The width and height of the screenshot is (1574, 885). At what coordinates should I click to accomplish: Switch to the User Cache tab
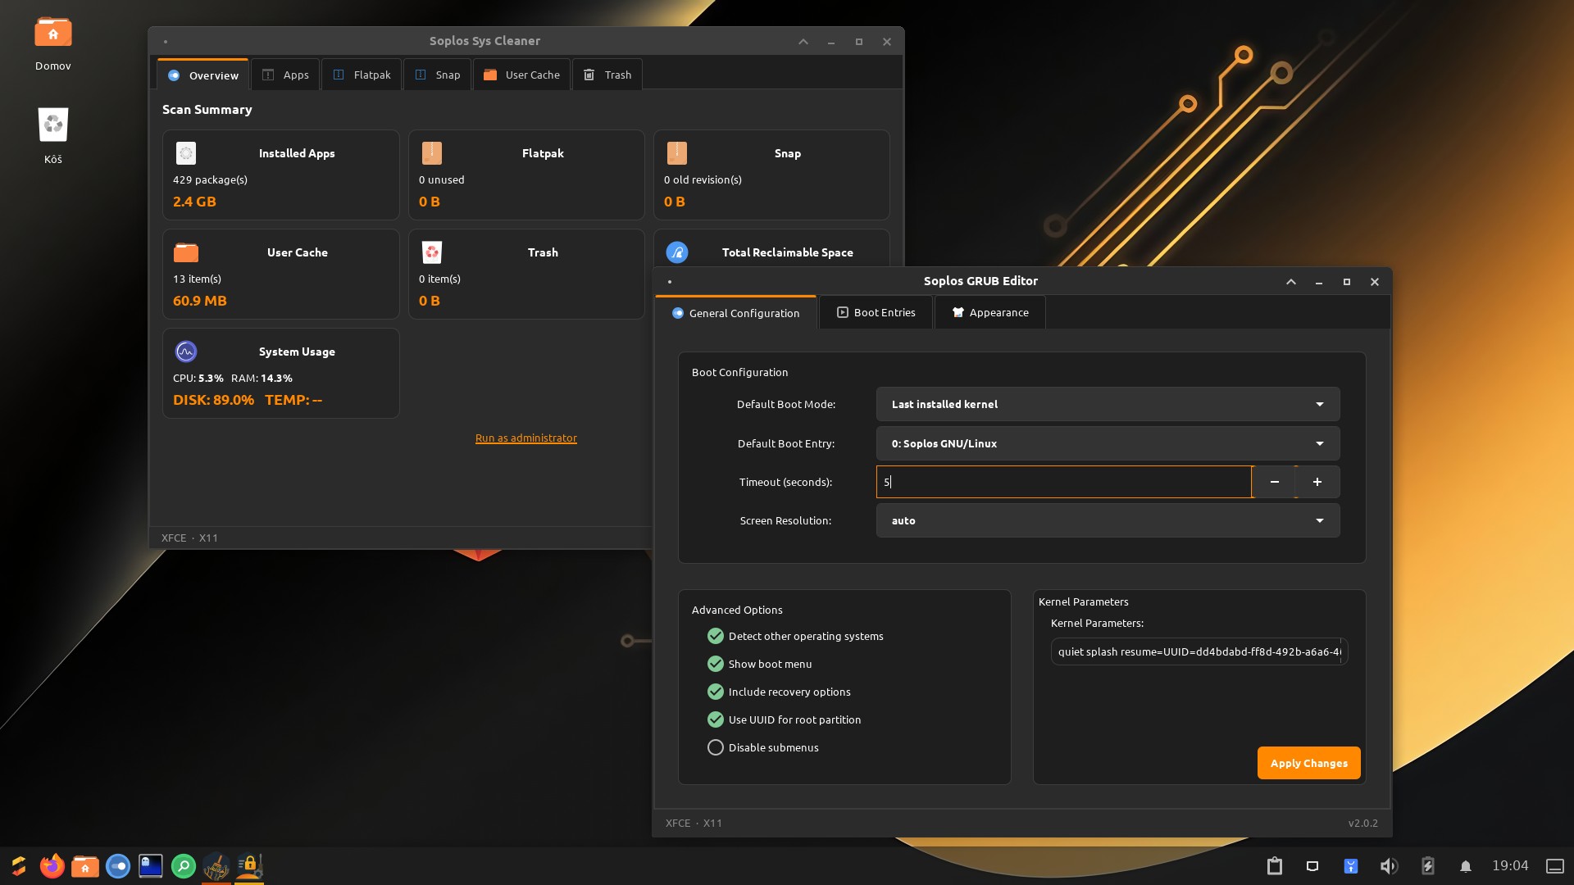click(x=521, y=75)
